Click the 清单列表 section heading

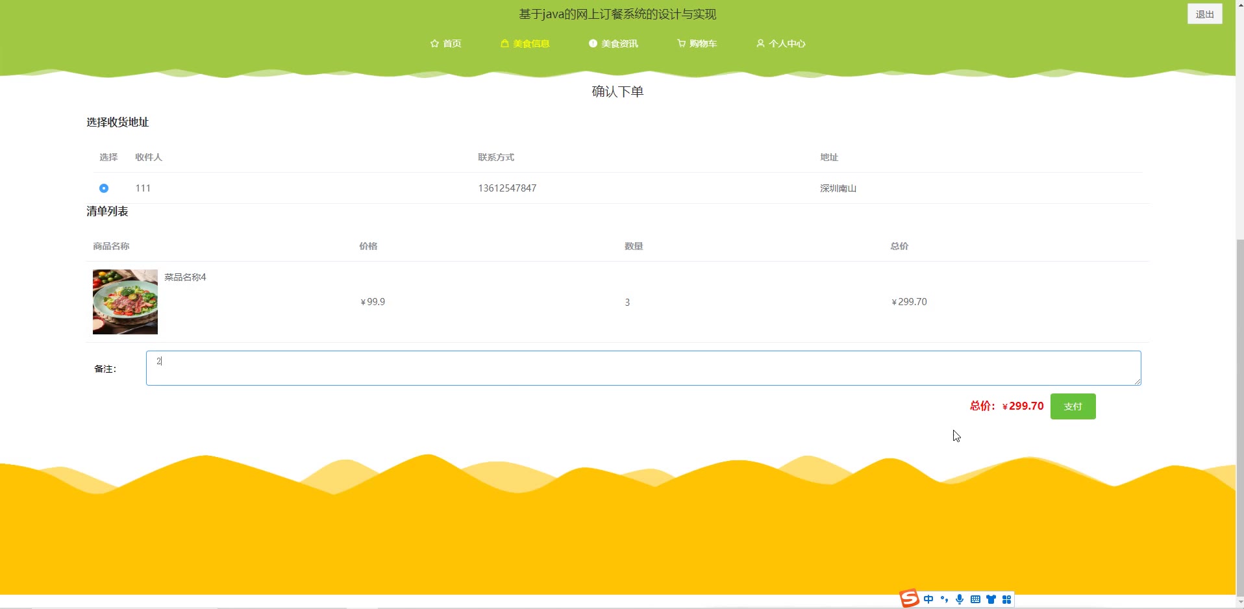pos(107,211)
